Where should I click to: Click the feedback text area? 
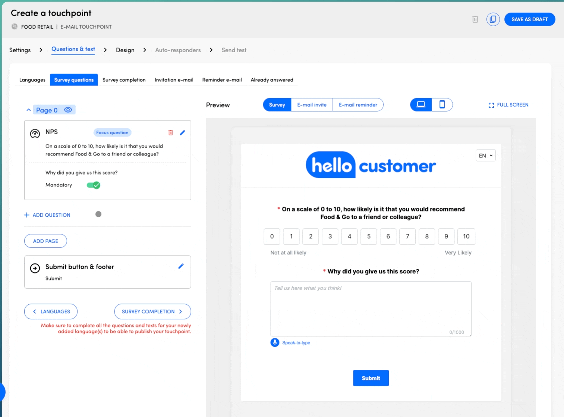[371, 308]
